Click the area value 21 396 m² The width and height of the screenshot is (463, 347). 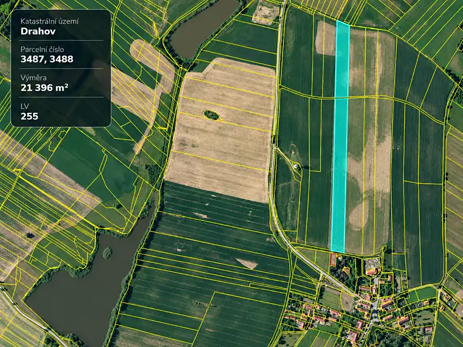tap(45, 87)
